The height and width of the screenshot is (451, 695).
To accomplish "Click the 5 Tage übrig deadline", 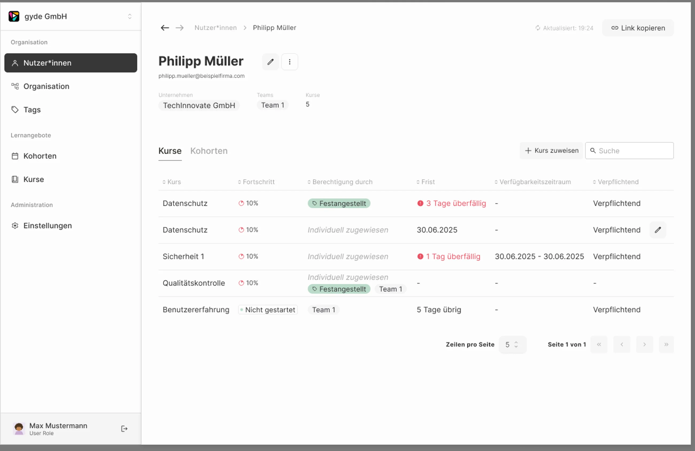I will tap(439, 309).
